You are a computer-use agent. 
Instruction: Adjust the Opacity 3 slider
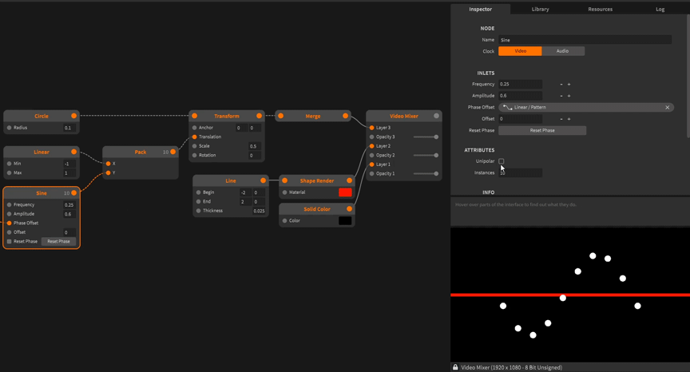[x=425, y=137]
